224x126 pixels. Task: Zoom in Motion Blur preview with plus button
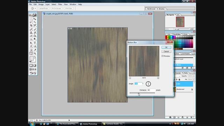click(158, 78)
